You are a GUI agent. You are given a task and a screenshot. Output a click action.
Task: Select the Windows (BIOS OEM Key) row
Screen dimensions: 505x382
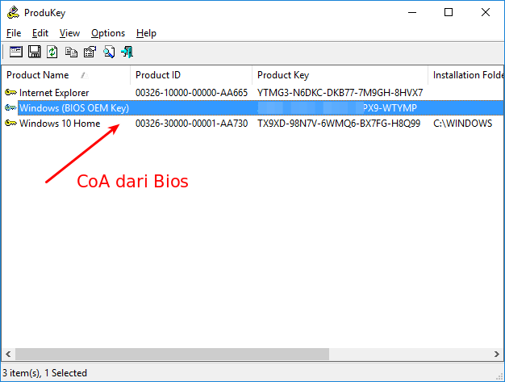coord(252,108)
